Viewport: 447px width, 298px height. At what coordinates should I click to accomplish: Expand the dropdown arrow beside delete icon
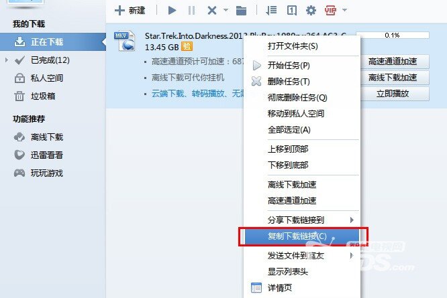click(226, 10)
